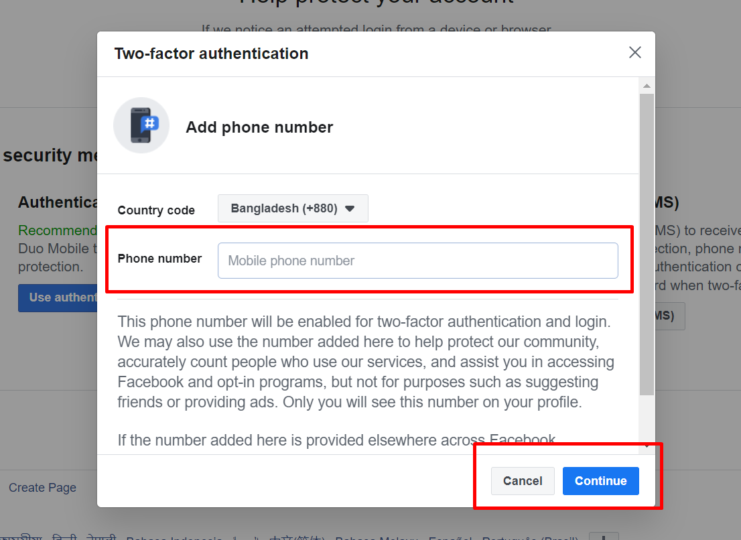Click the caret arrow next to Bangladesh (+880)
The height and width of the screenshot is (540, 741).
pos(350,208)
